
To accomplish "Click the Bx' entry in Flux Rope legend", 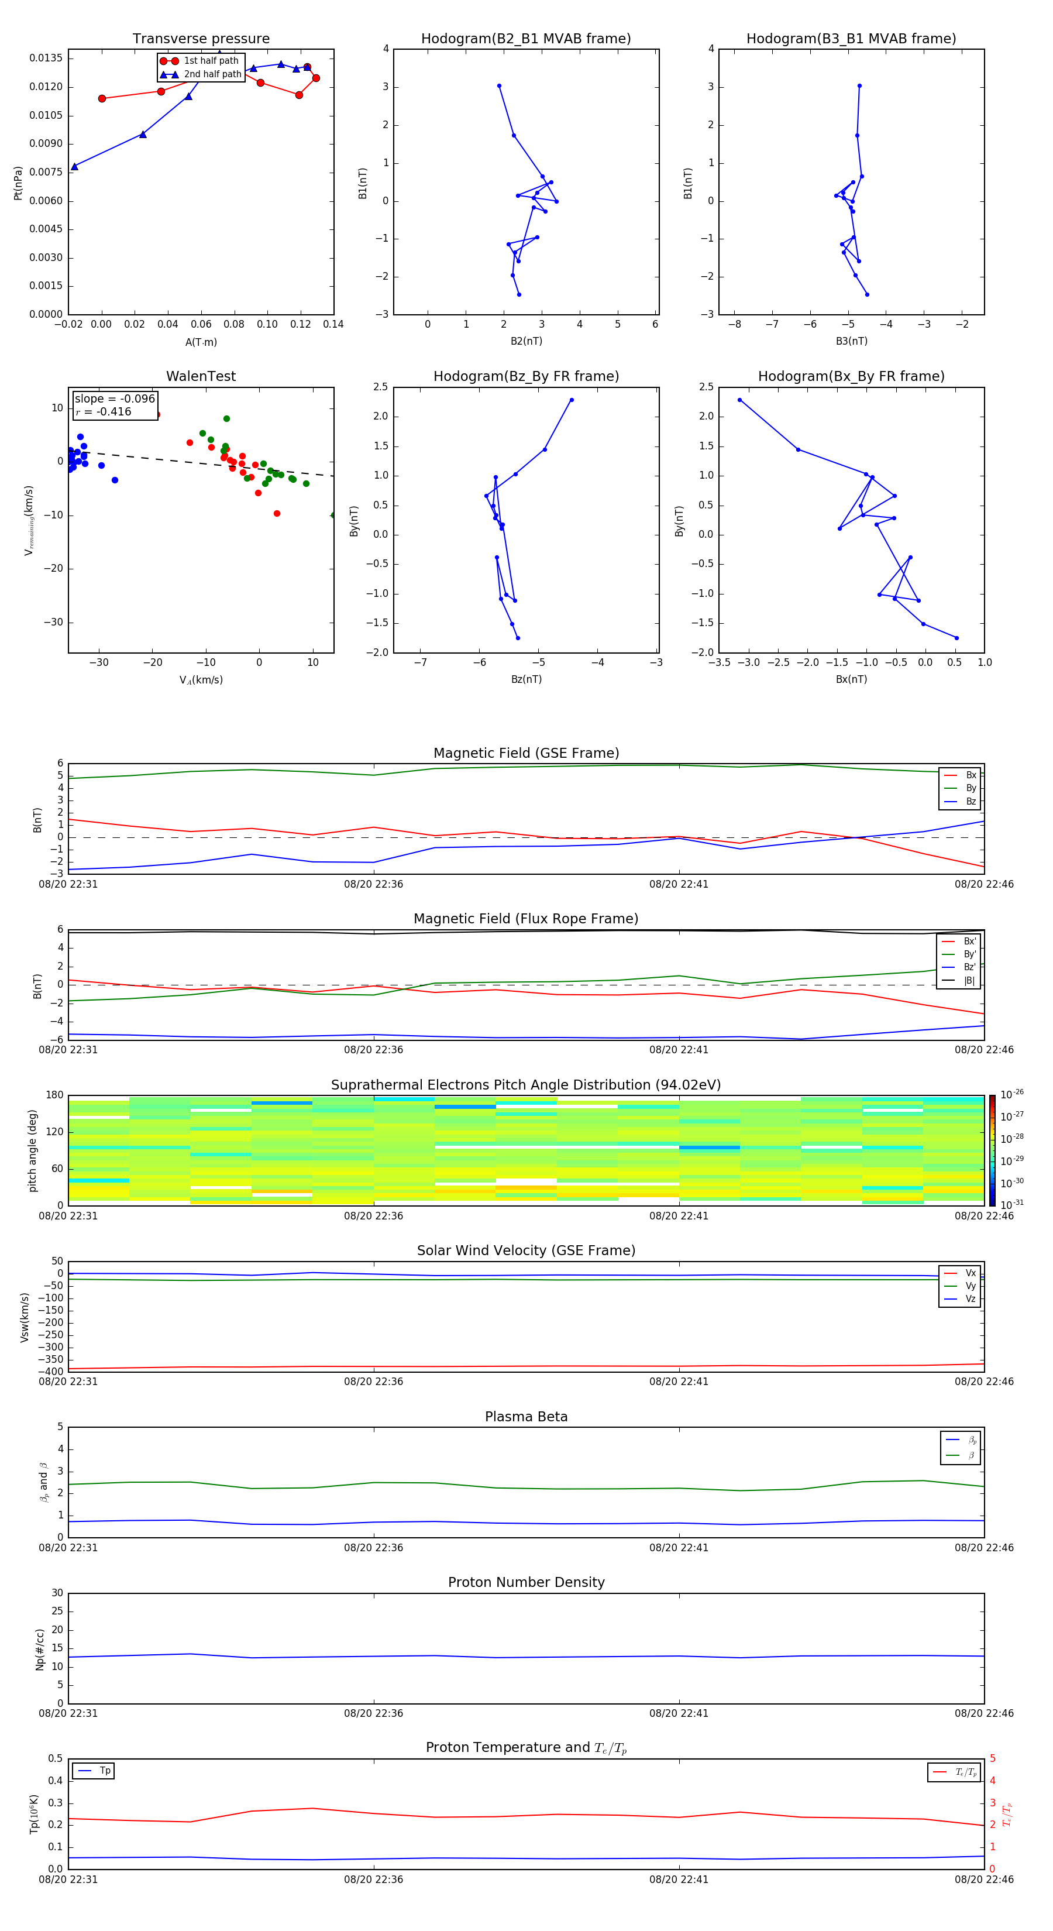I will tap(959, 942).
